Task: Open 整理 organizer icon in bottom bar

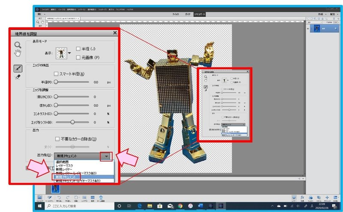Action: click(x=93, y=198)
